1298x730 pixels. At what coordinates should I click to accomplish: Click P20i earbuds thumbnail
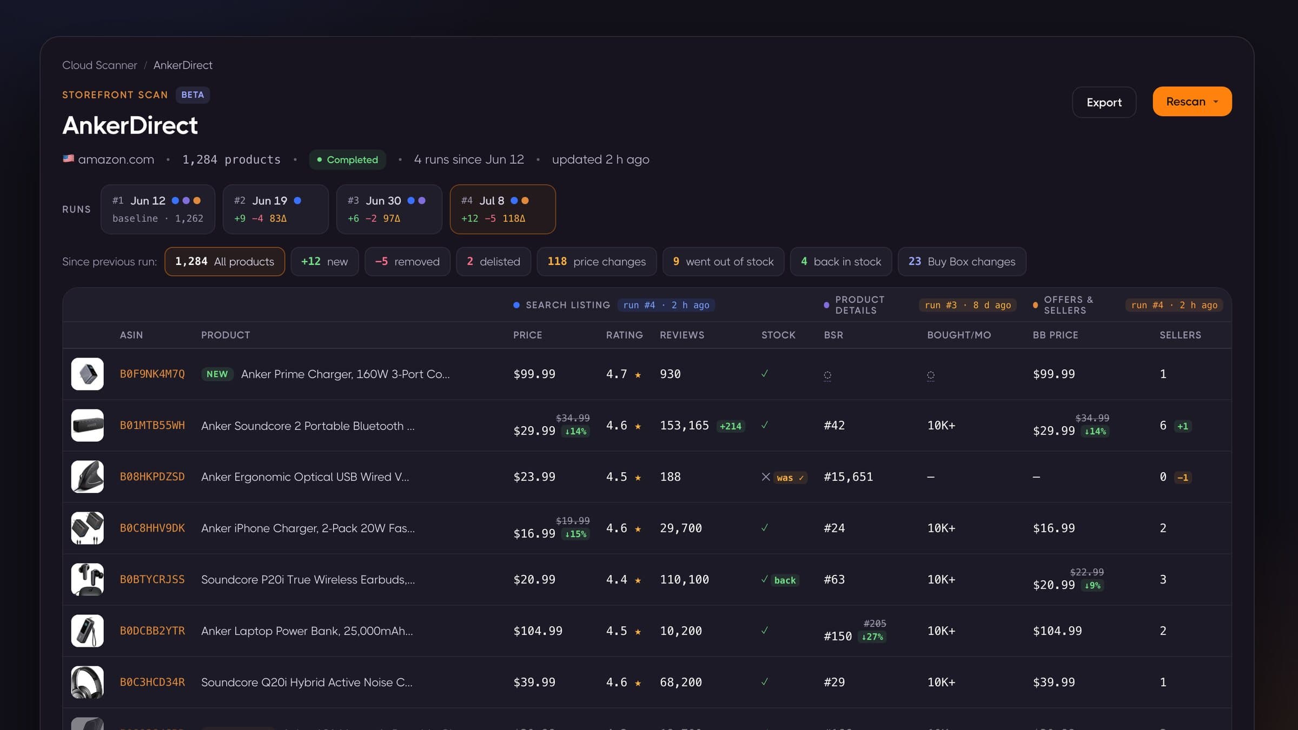(x=87, y=580)
